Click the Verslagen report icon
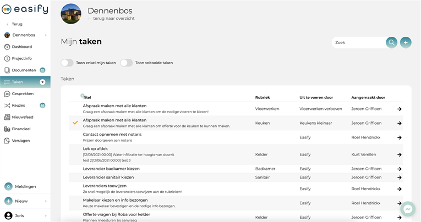 7,141
